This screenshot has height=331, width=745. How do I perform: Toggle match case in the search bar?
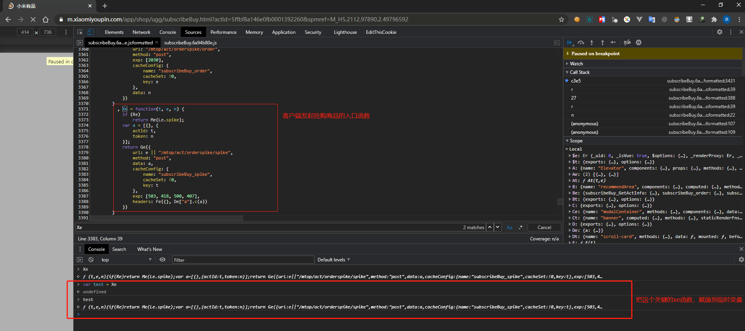click(509, 228)
